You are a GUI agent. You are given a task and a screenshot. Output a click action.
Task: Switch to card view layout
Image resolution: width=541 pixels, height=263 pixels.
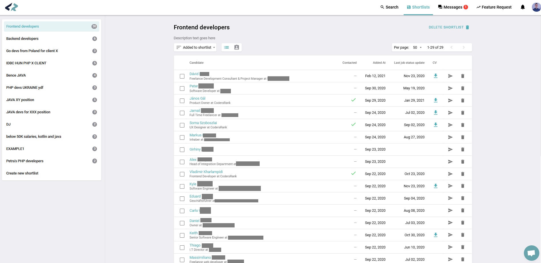coord(237,48)
